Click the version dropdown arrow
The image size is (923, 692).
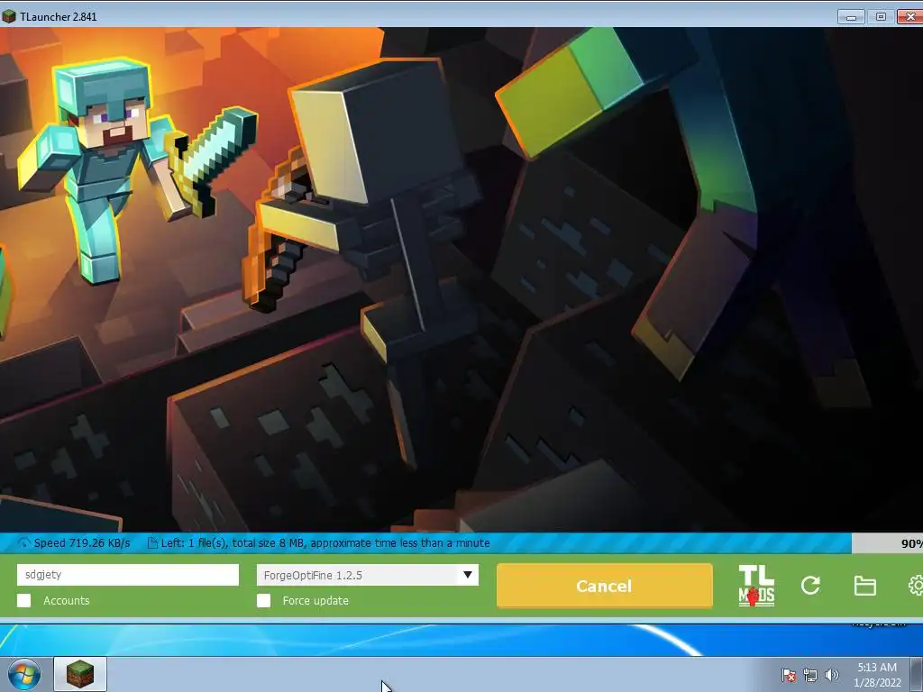click(468, 575)
